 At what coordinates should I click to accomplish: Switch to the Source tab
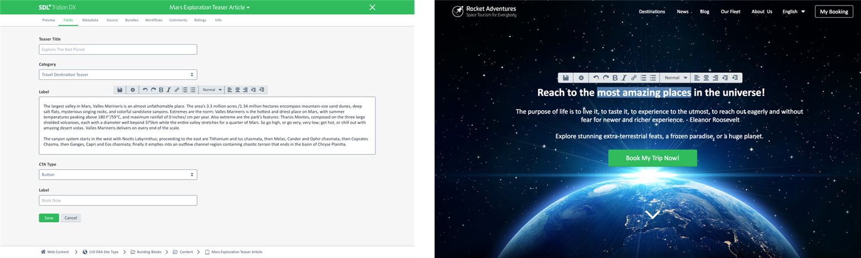tap(112, 20)
